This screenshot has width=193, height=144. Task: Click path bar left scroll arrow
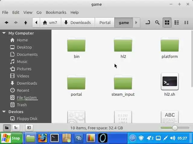tap(36, 22)
